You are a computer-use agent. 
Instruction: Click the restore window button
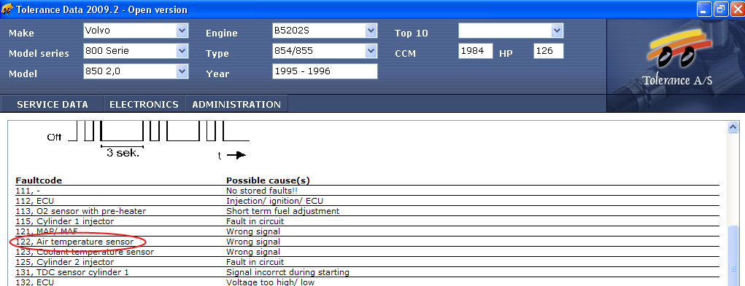coord(721,9)
